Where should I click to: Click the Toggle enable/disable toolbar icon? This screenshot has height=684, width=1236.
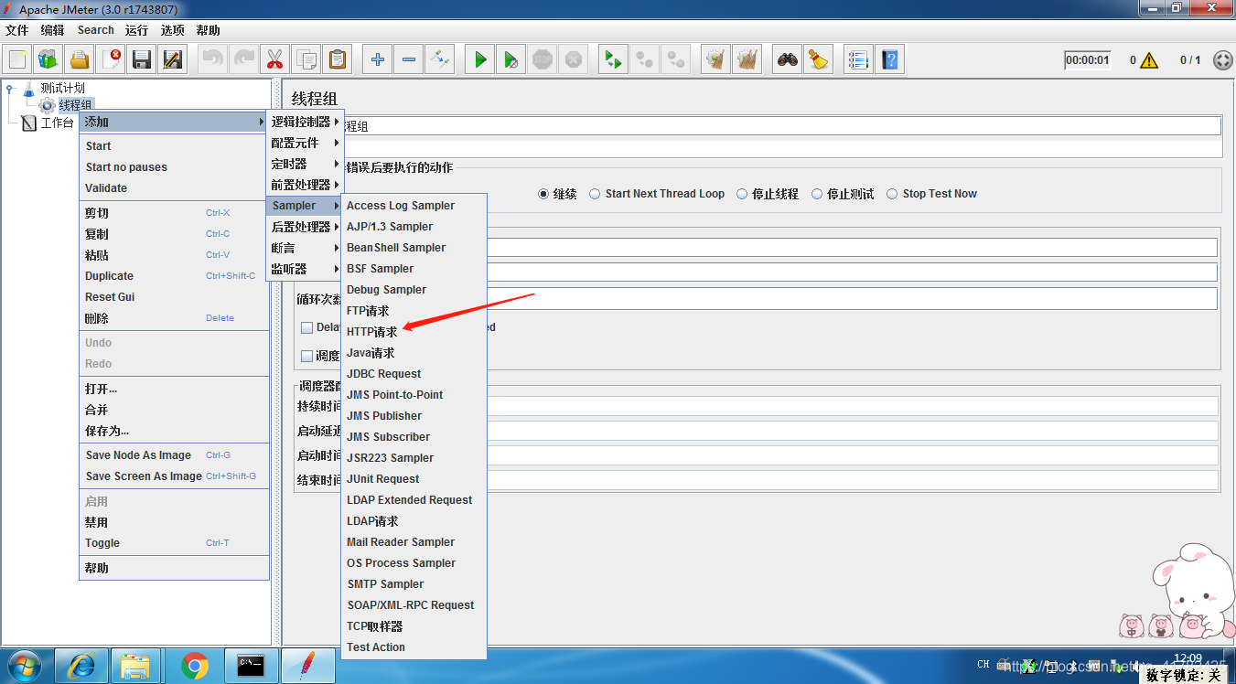point(440,60)
